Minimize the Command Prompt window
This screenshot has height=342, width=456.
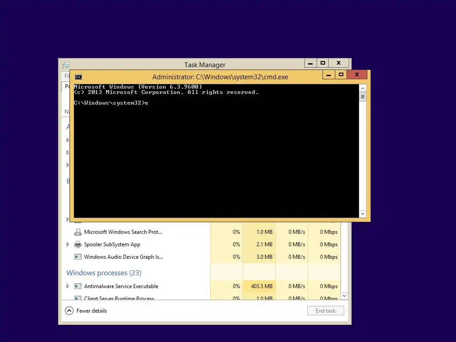click(x=329, y=75)
